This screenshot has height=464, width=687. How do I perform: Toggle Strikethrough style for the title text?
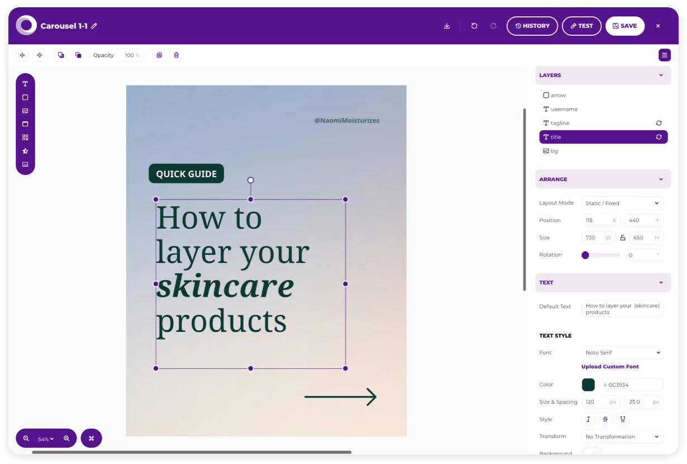pyautogui.click(x=605, y=419)
